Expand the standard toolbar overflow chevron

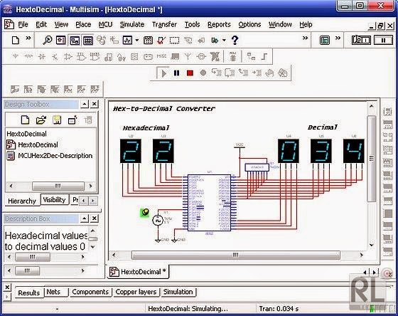point(28,38)
